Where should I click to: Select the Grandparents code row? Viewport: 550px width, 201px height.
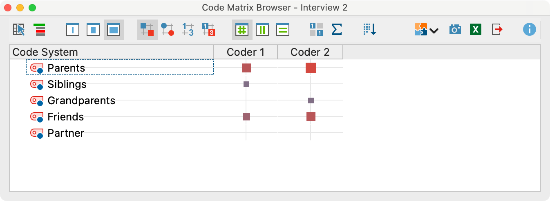(81, 100)
